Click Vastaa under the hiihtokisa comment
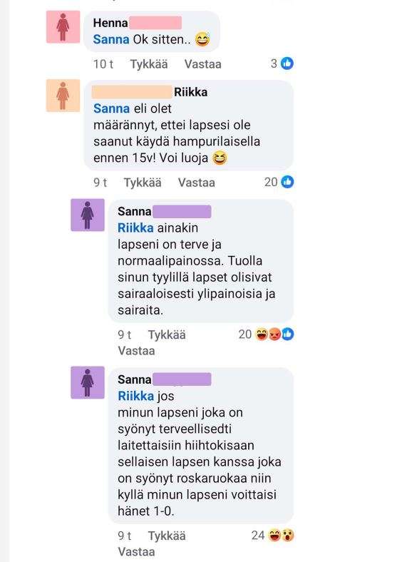402x562 pixels. pyautogui.click(x=137, y=551)
